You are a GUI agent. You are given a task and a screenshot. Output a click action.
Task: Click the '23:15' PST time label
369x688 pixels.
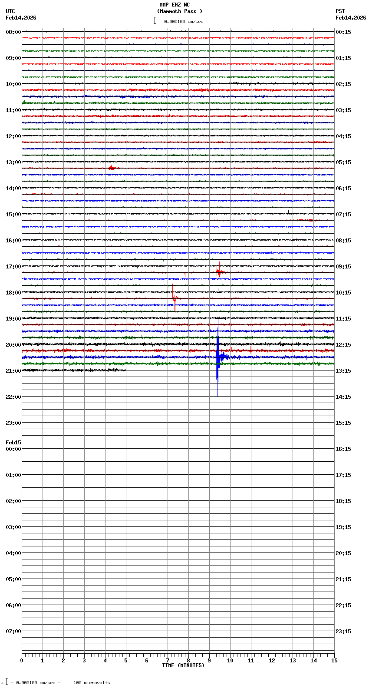coord(343,632)
